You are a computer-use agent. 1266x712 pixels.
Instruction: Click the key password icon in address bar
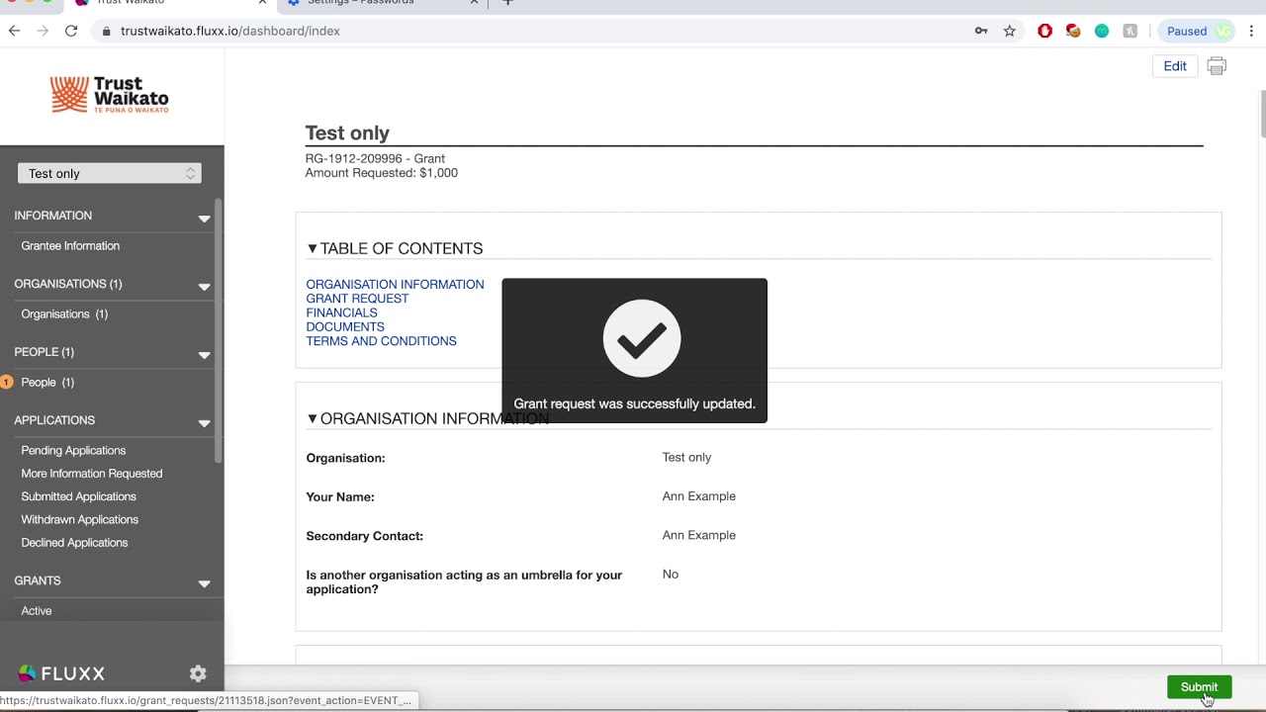[x=981, y=31]
